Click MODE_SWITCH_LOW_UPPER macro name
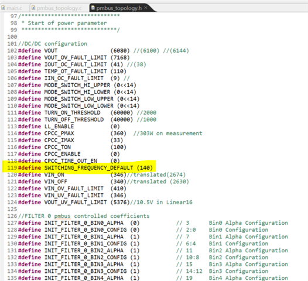This screenshot has width=308, height=281. [79, 99]
